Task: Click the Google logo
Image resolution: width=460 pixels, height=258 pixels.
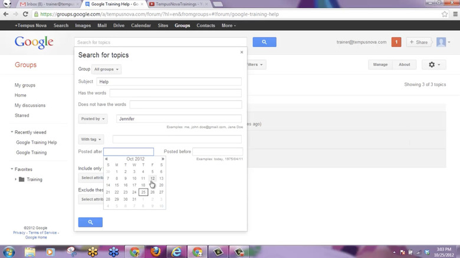Action: pyautogui.click(x=34, y=42)
